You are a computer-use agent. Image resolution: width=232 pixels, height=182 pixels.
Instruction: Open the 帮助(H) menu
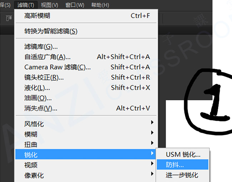coord(100,5)
